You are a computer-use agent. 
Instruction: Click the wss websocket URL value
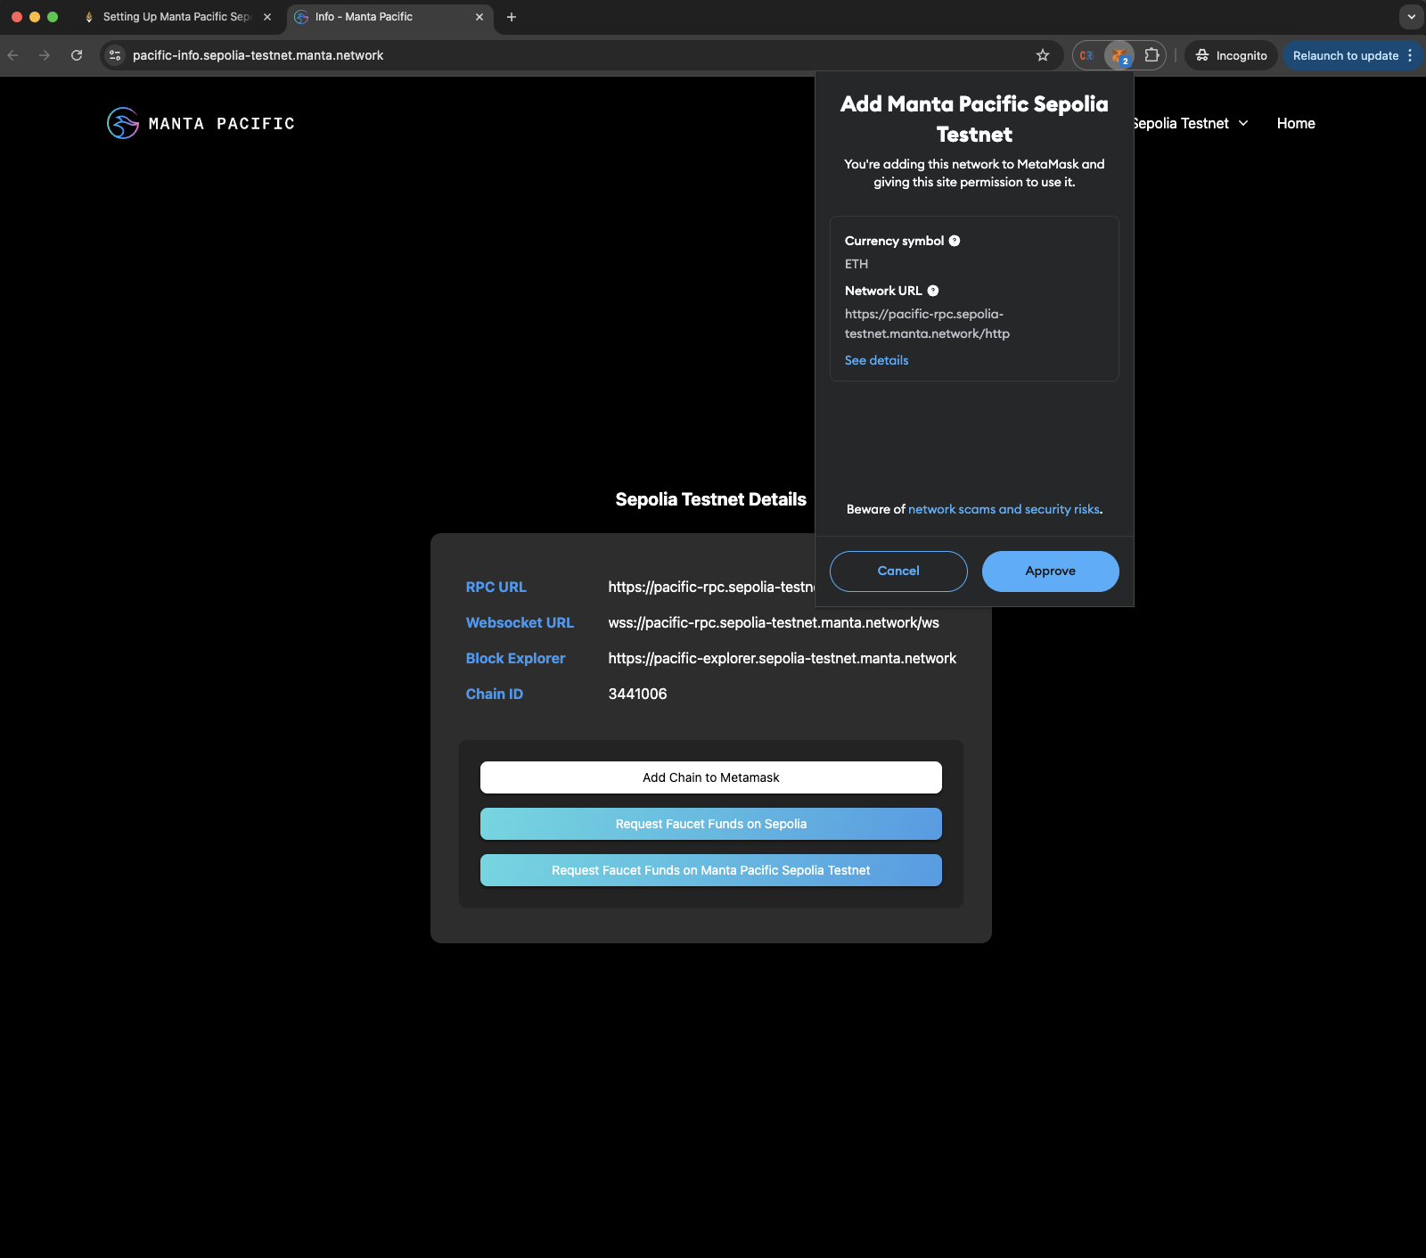774,622
